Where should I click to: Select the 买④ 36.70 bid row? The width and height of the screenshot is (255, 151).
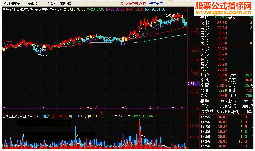[227, 64]
